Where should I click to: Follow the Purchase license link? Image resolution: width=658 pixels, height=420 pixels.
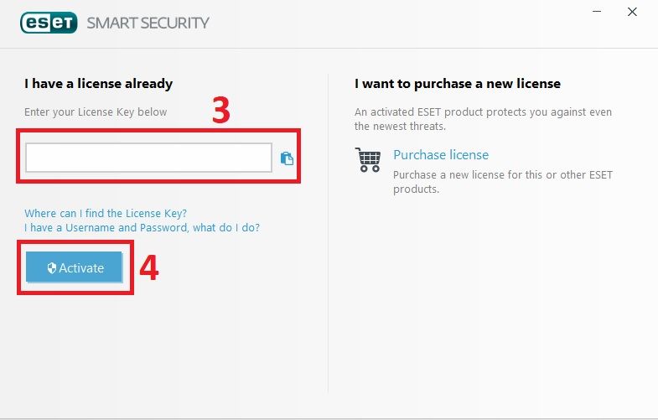click(x=441, y=155)
